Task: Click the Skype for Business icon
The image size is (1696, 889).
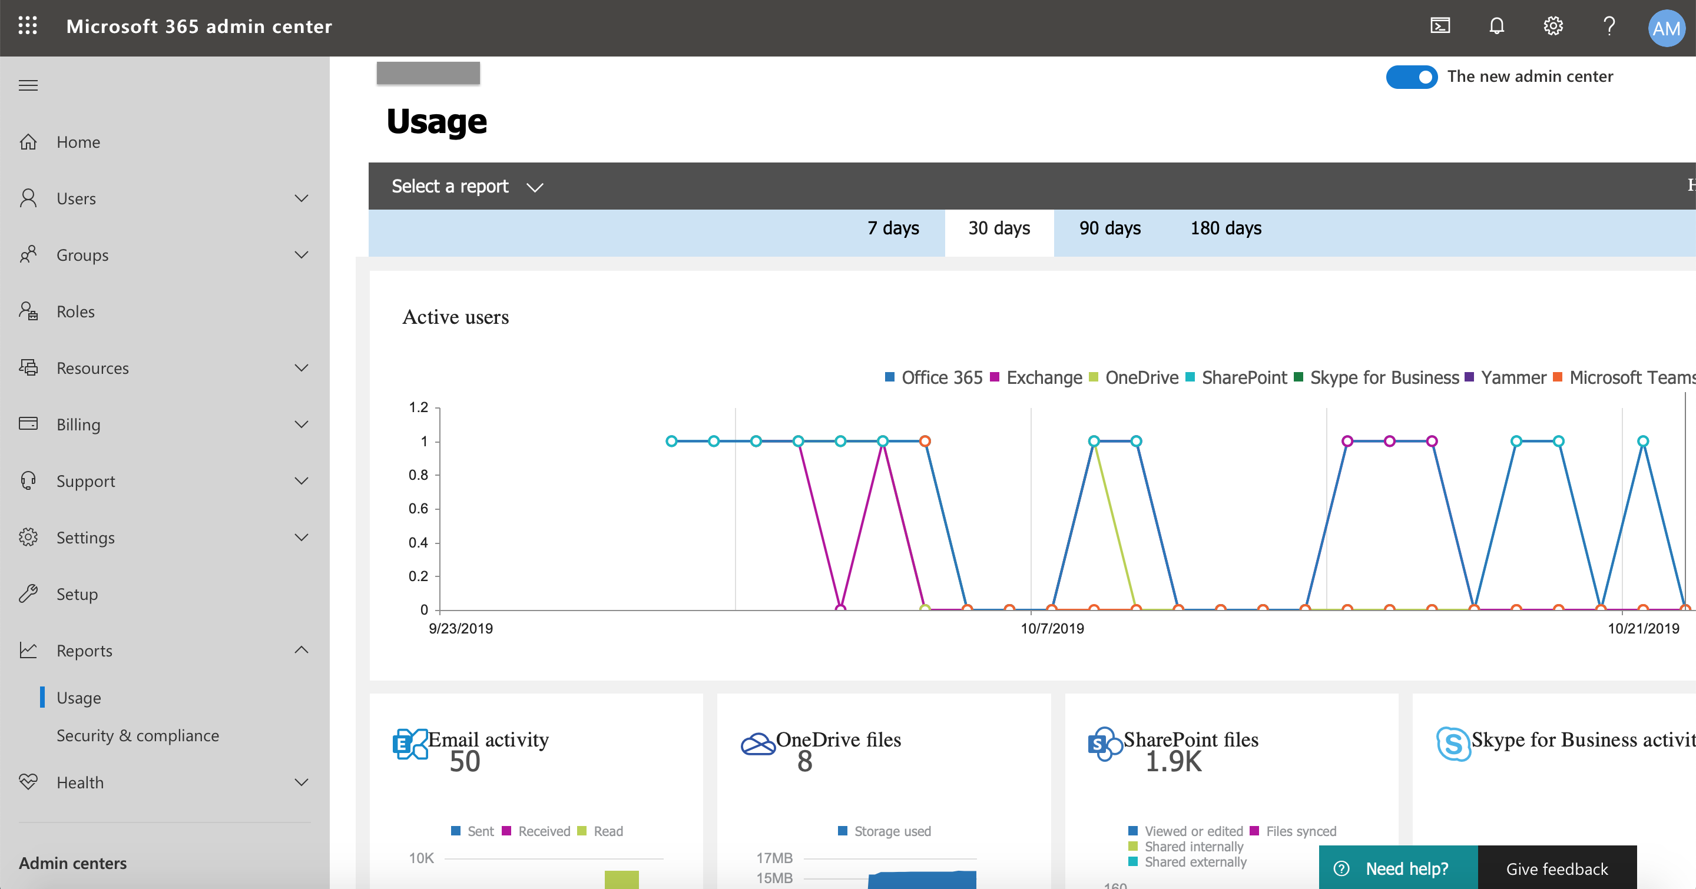Action: tap(1453, 744)
